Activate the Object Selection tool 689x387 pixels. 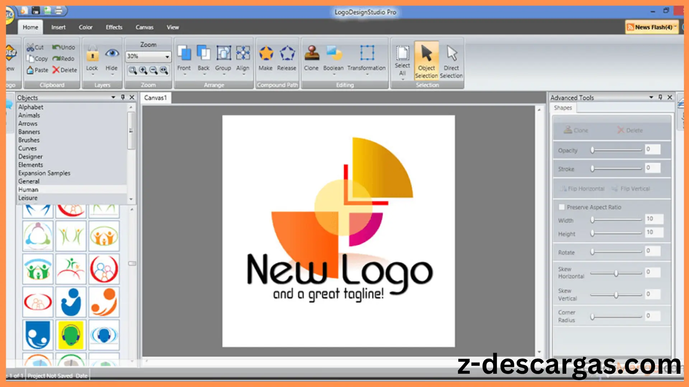point(426,60)
